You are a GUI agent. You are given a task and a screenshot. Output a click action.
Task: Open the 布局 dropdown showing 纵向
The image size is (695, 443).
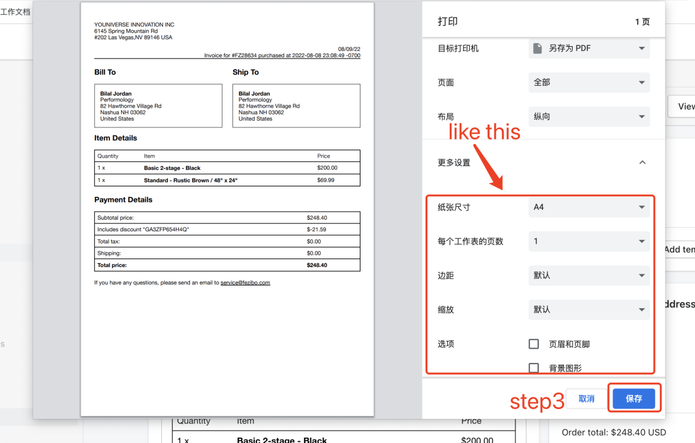[x=589, y=116]
